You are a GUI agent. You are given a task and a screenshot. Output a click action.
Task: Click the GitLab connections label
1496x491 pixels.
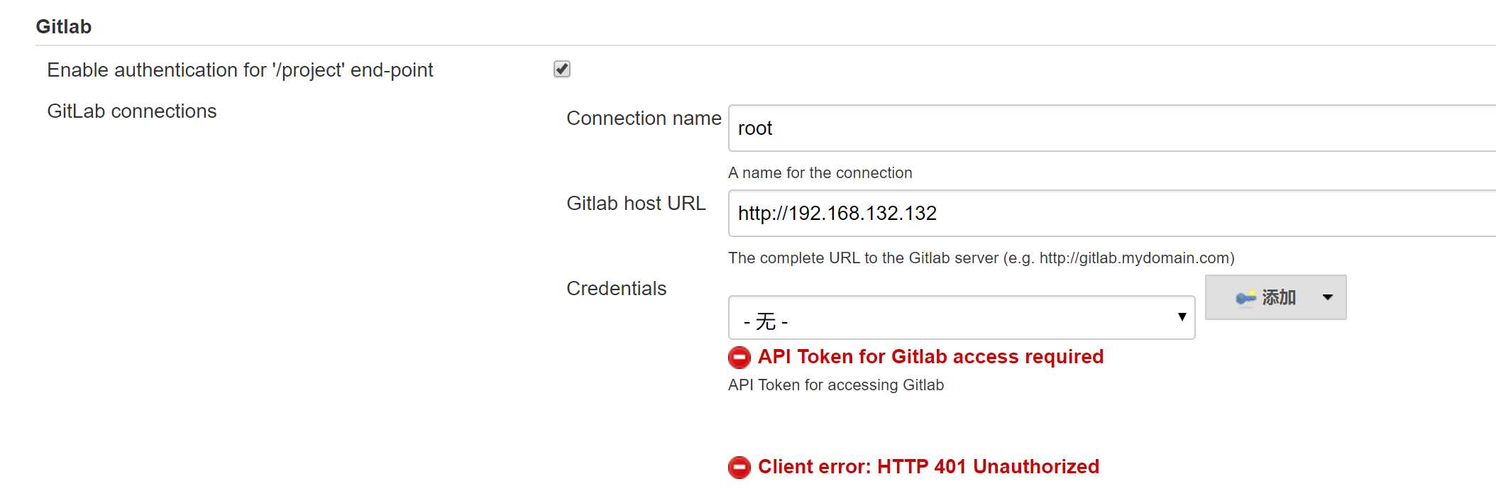coord(132,111)
